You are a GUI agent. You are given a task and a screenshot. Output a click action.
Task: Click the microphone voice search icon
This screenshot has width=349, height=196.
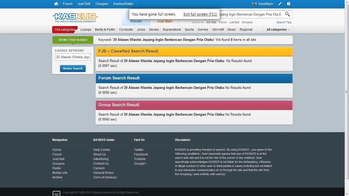coord(280,14)
